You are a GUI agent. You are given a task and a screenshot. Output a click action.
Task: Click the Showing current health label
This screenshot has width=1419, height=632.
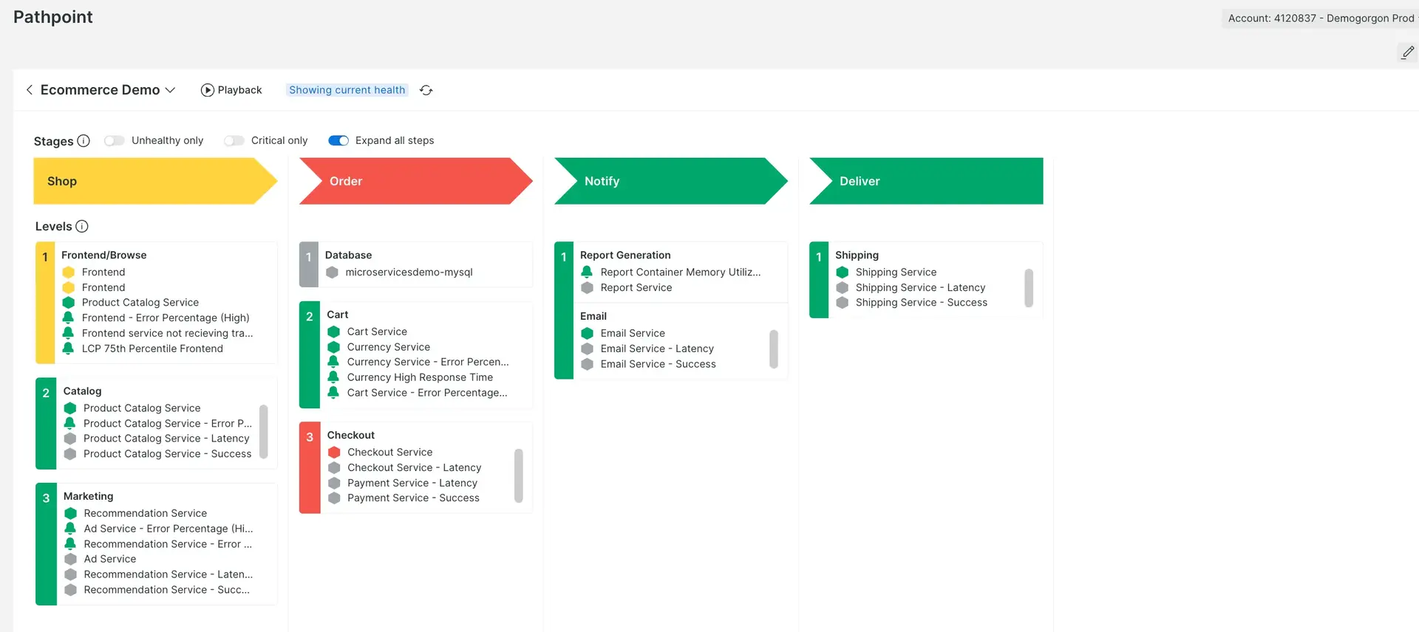coord(347,90)
